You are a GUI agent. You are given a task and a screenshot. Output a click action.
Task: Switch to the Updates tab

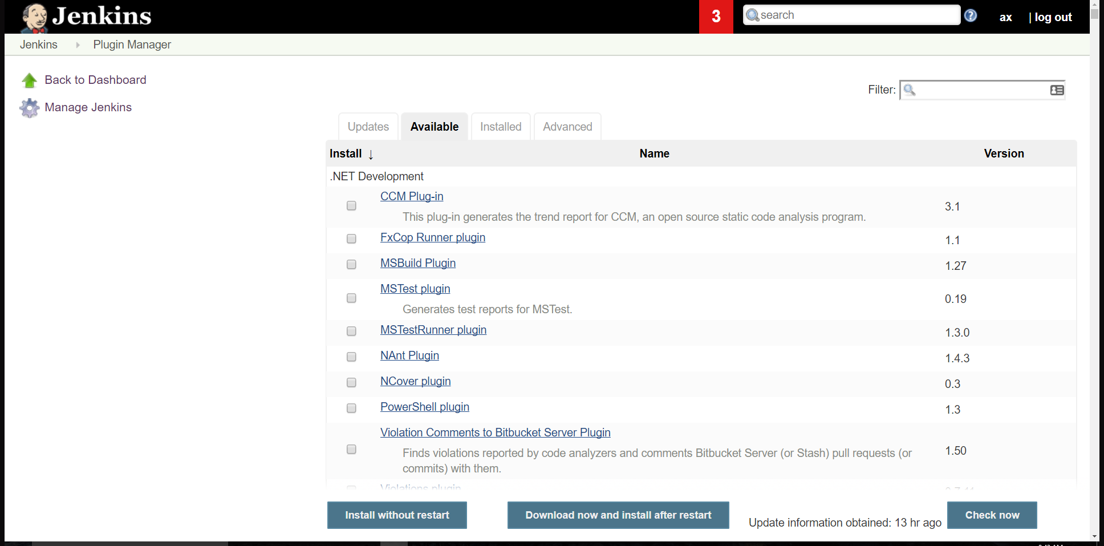click(x=368, y=127)
